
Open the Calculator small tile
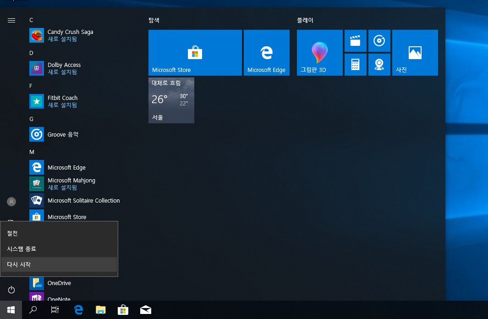(356, 65)
